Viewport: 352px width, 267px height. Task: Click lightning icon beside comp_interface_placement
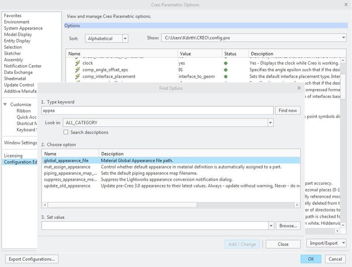pyautogui.click(x=78, y=76)
